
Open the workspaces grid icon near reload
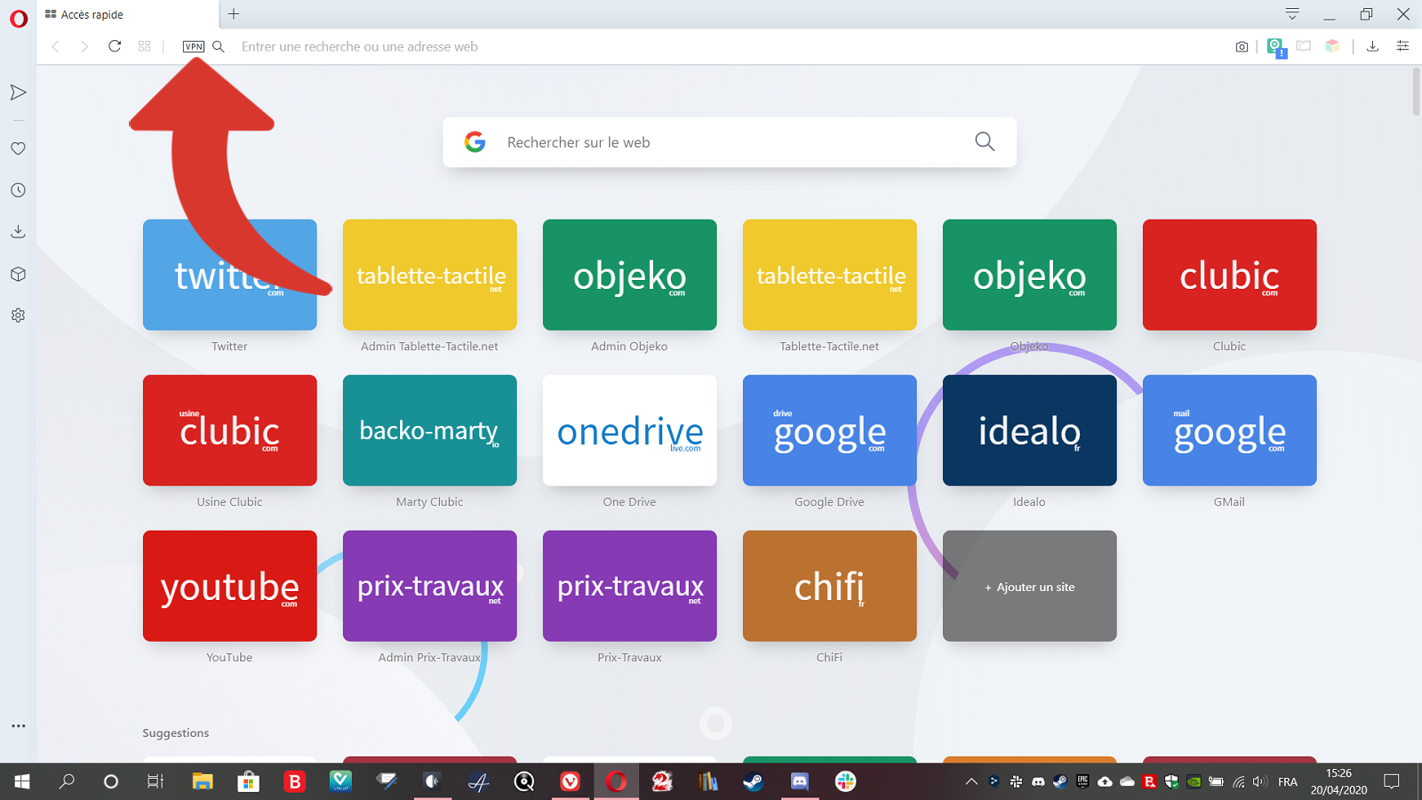pyautogui.click(x=144, y=46)
